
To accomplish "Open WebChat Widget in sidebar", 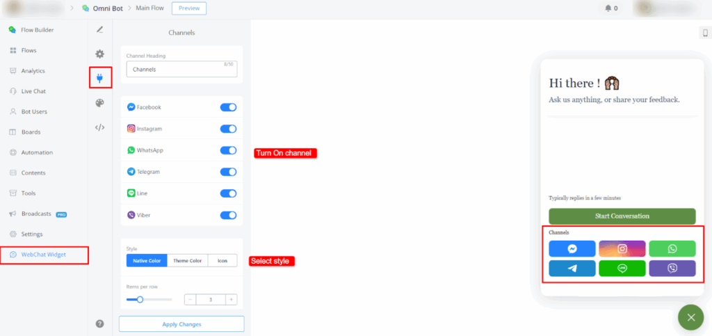I will click(44, 255).
